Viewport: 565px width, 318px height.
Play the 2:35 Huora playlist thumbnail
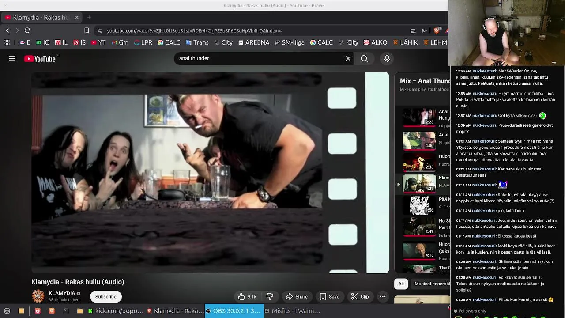tap(419, 162)
